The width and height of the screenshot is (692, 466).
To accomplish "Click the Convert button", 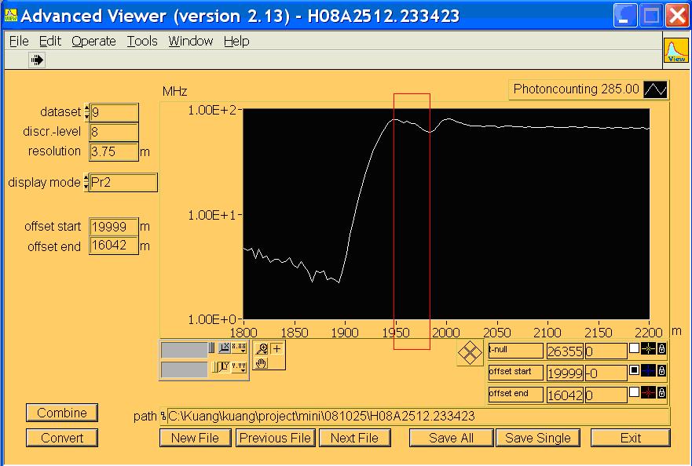I will 62,438.
